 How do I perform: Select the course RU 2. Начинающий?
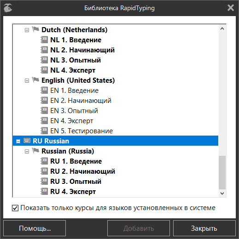(x=83, y=171)
